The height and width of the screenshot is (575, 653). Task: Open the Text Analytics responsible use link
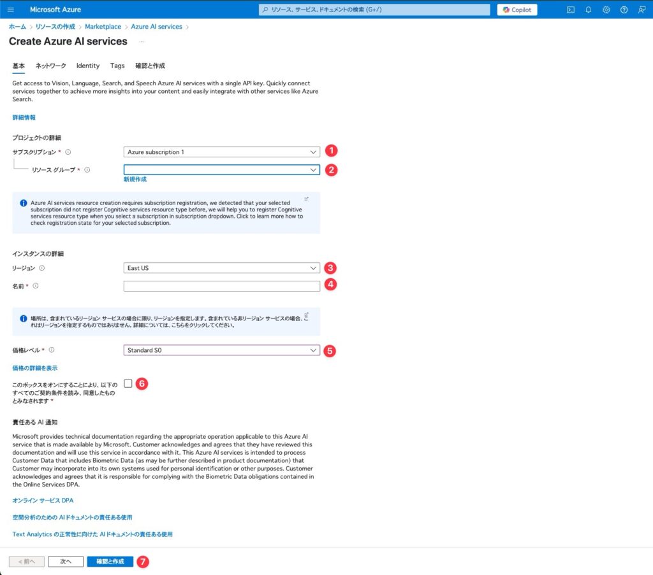click(x=92, y=534)
